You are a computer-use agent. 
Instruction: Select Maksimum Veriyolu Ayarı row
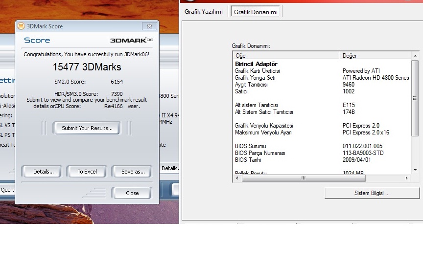tap(322, 132)
